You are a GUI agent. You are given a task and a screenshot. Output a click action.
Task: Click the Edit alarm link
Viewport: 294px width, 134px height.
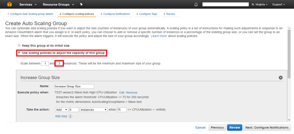click(122, 93)
